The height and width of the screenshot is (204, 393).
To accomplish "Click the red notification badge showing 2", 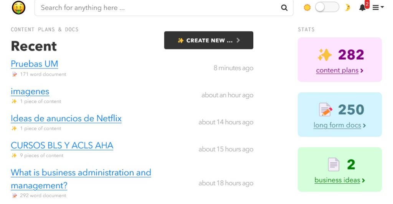I will pyautogui.click(x=367, y=4).
